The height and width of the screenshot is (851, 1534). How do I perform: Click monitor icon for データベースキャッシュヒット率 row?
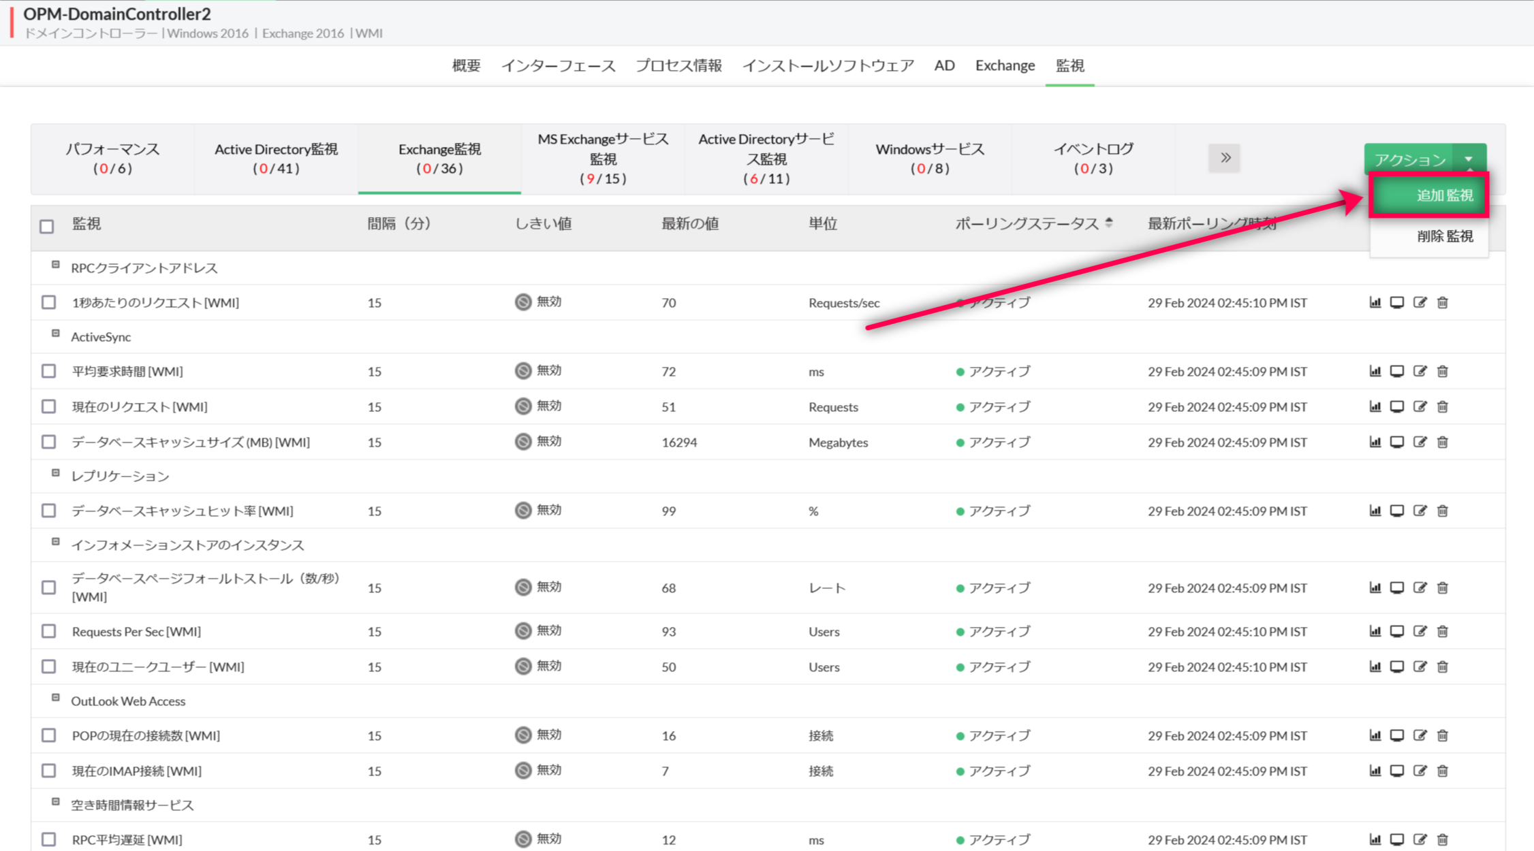1396,511
